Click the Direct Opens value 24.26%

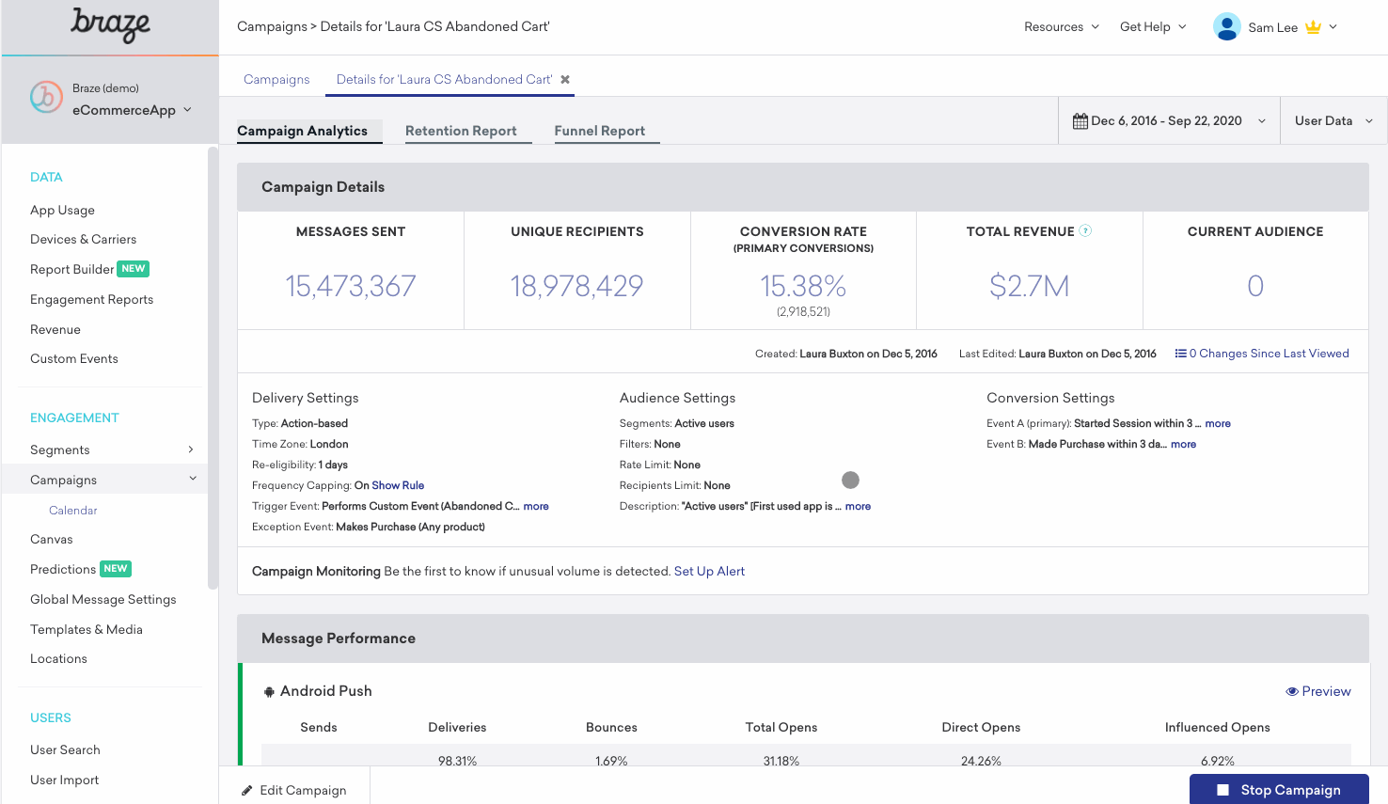click(x=981, y=761)
